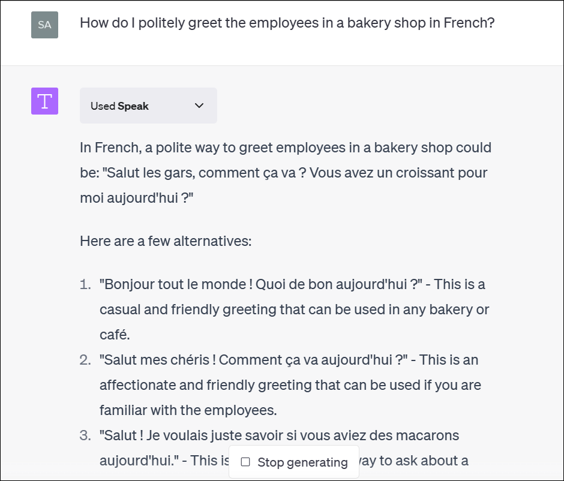Image resolution: width=564 pixels, height=481 pixels.
Task: Select list item 3 about macarons
Action: 284,448
